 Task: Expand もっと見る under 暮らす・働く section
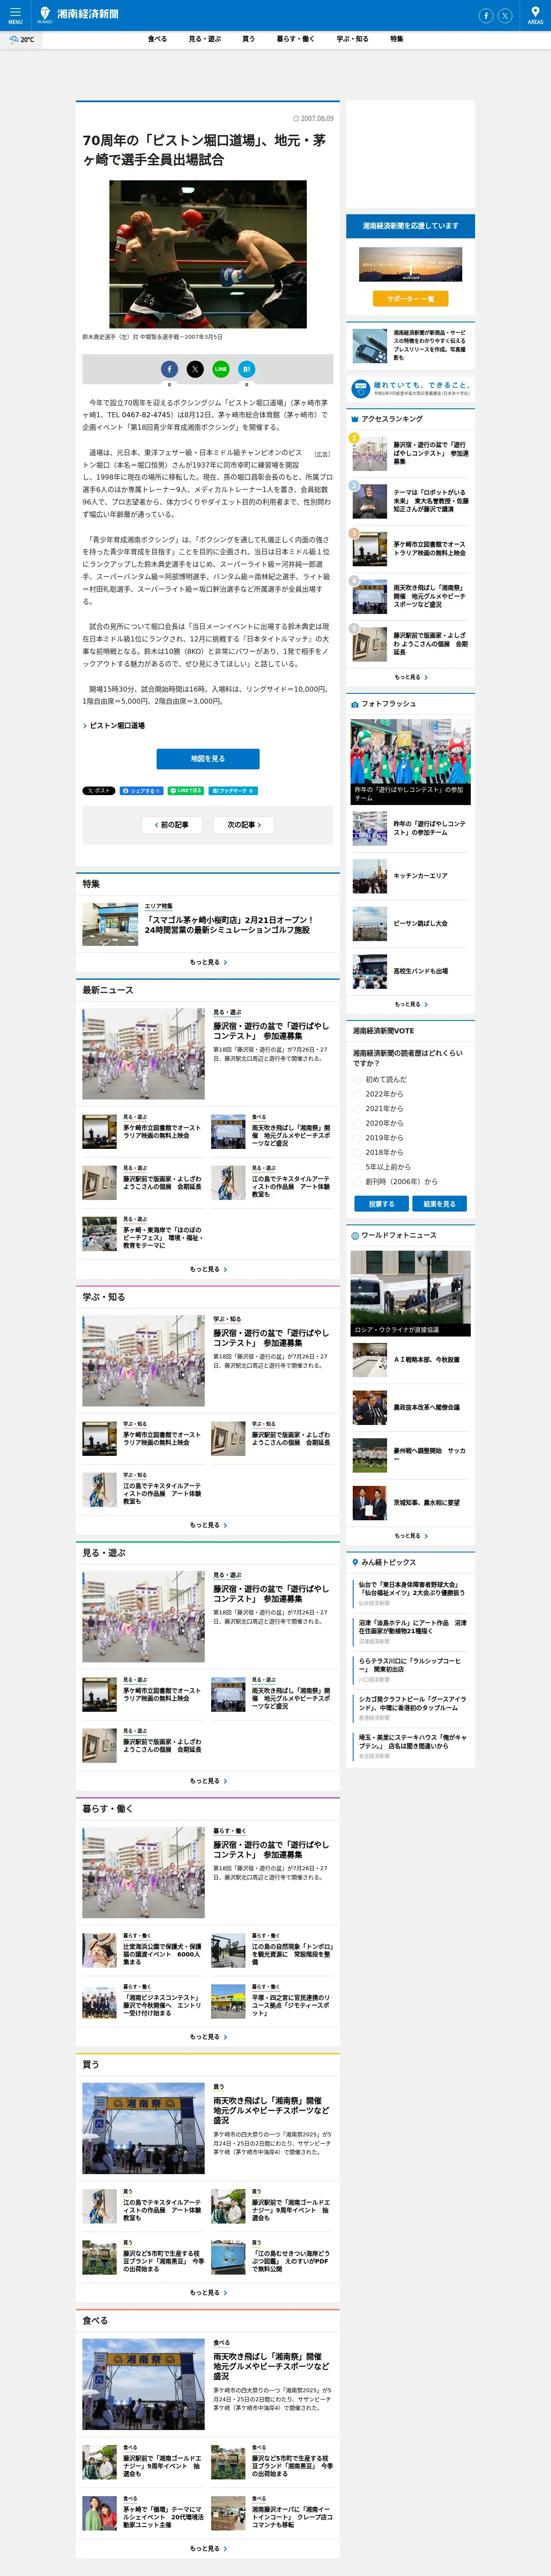(208, 2037)
